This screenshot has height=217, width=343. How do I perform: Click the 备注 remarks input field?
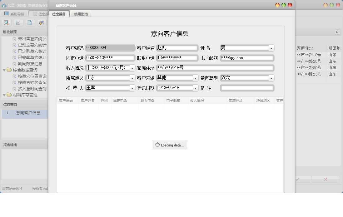pyautogui.click(x=247, y=88)
